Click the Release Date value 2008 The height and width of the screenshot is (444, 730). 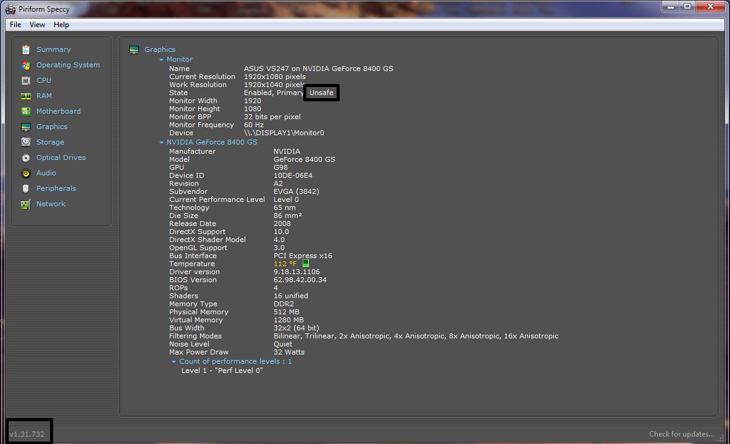click(282, 224)
